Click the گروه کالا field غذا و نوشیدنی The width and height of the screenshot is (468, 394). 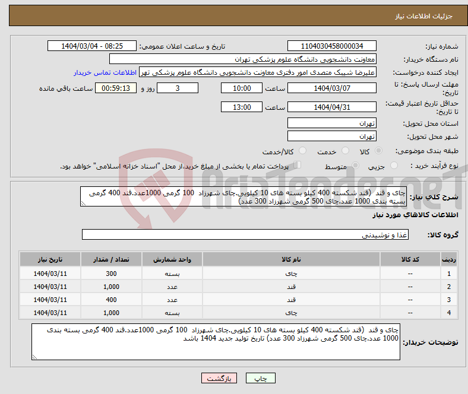(245, 234)
